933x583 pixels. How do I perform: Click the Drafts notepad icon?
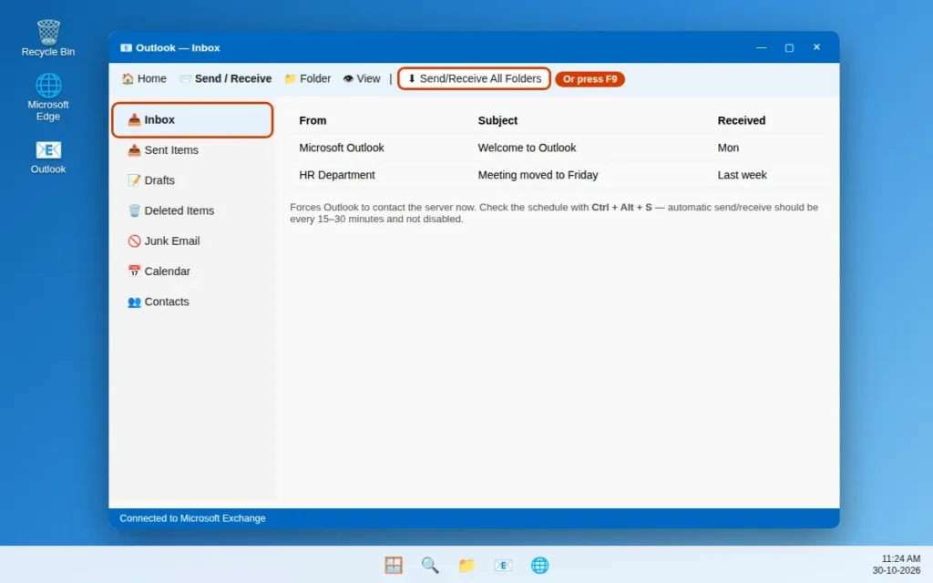click(x=135, y=180)
